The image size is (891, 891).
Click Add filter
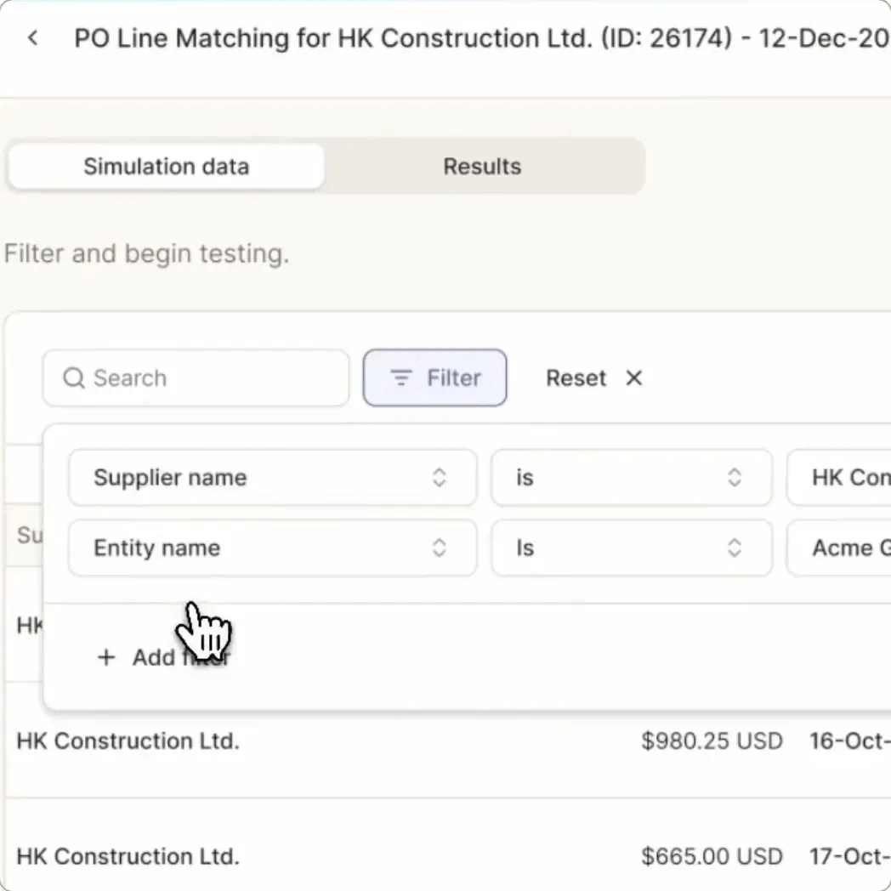(x=163, y=657)
